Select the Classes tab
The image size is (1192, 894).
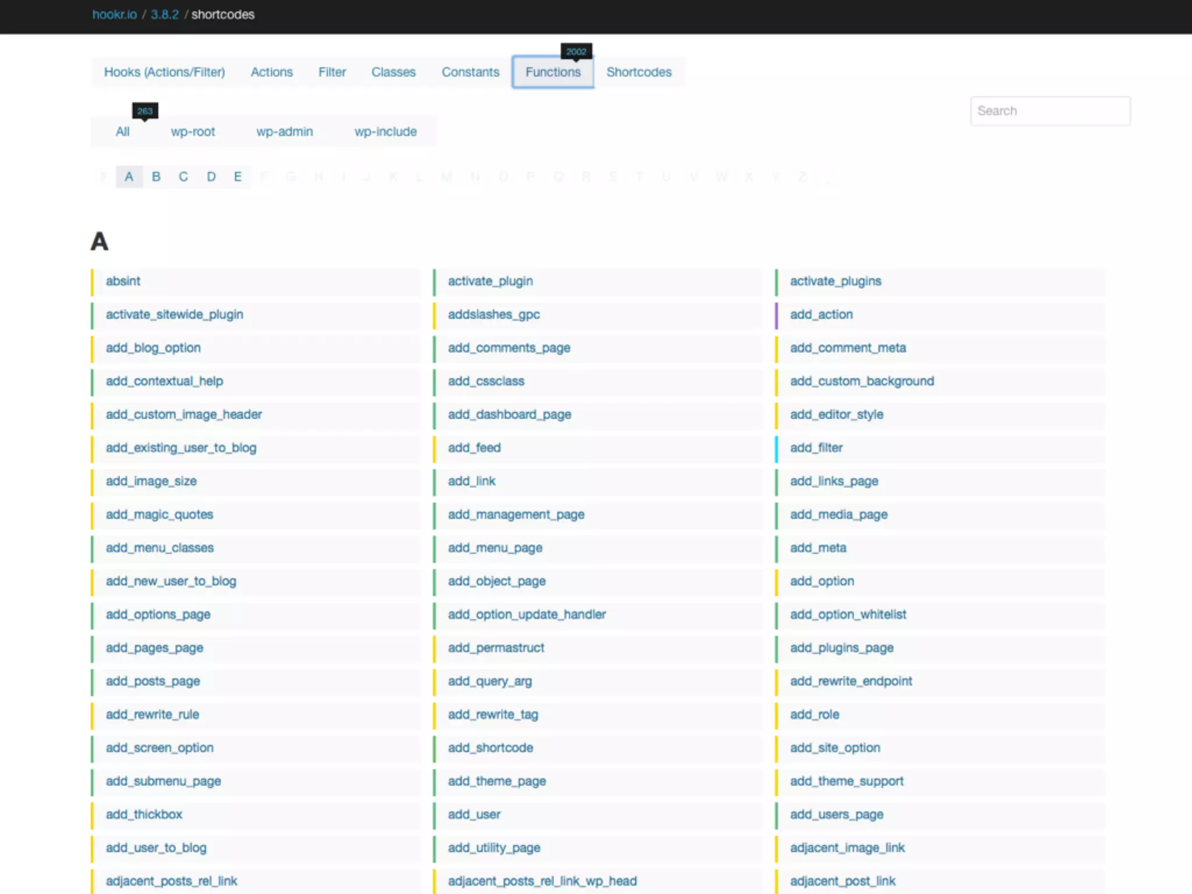(393, 72)
